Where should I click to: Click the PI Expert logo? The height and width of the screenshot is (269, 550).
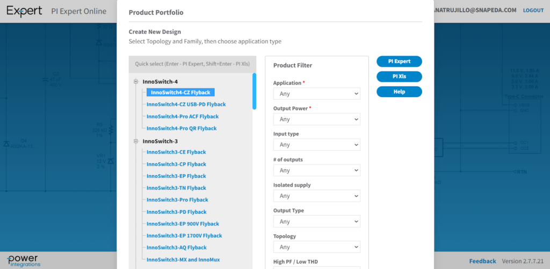[x=24, y=11]
